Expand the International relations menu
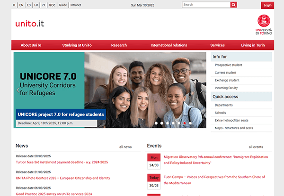This screenshot has height=196, width=284. pyautogui.click(x=169, y=45)
